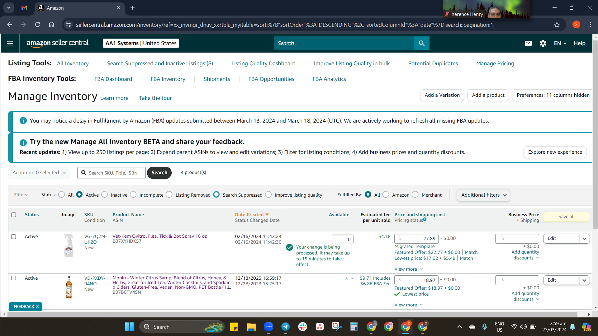The width and height of the screenshot is (598, 336).
Task: Open the Listing Quality Dashboard
Action: coord(263,63)
